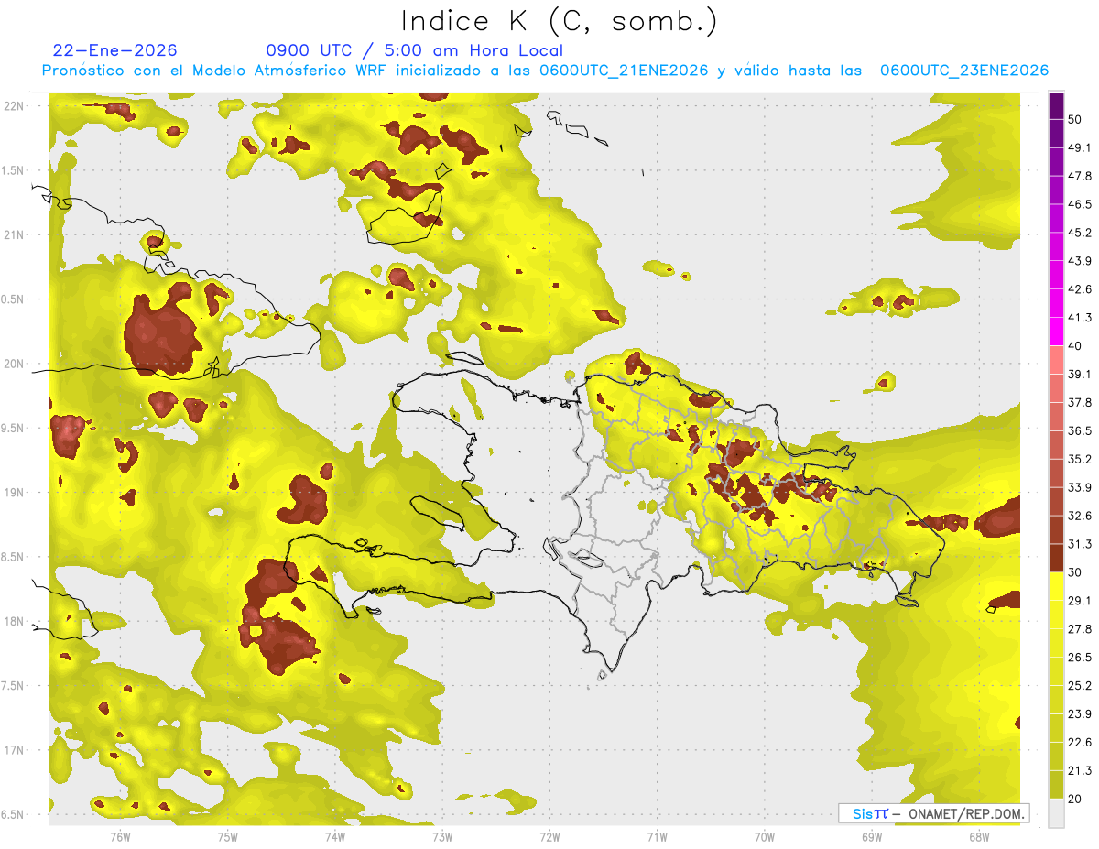Click the colorbar value '45.2'
This screenshot has height=849, width=1099.
1080,233
